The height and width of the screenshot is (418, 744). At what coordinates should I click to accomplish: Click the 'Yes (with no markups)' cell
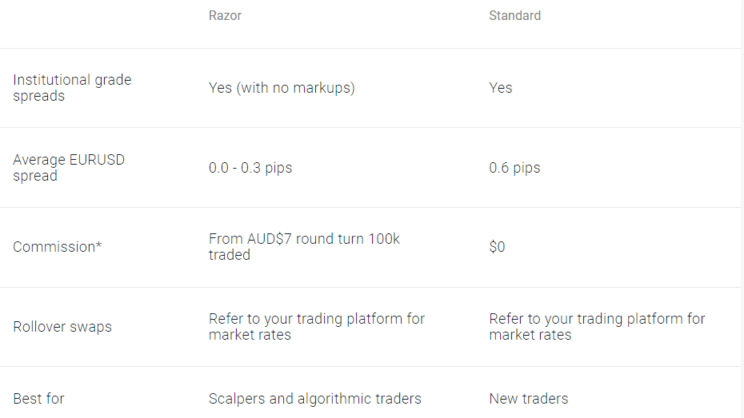tap(282, 88)
